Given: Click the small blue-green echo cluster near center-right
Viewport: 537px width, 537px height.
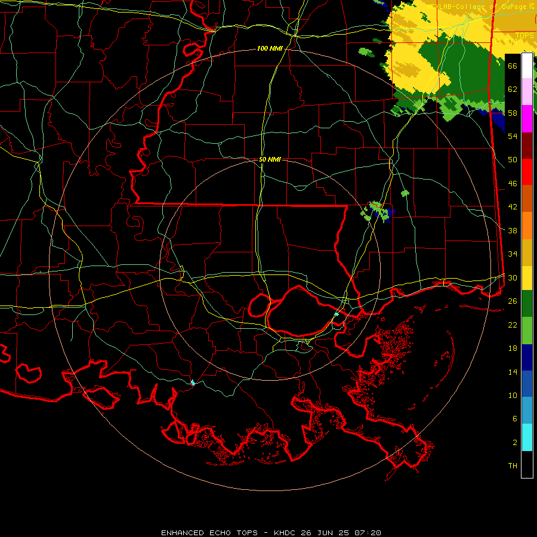Looking at the screenshot, I should (377, 212).
